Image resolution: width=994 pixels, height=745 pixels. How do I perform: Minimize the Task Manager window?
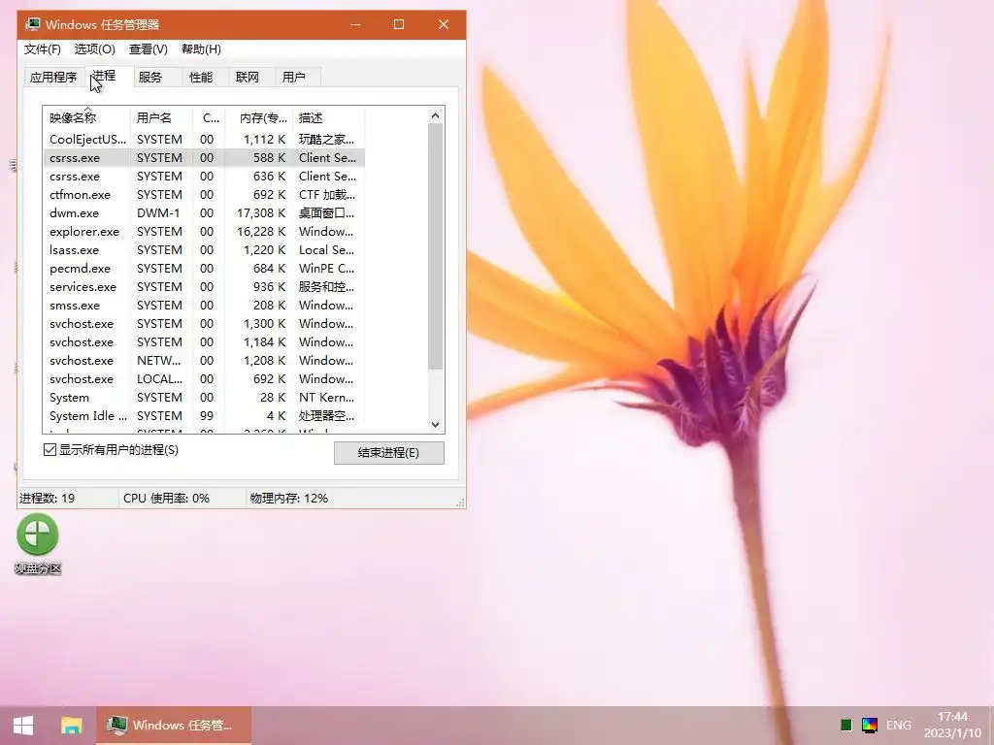(355, 24)
